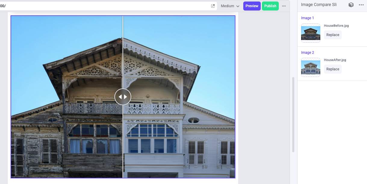Select the Image Compare Slider panel title

(x=319, y=5)
